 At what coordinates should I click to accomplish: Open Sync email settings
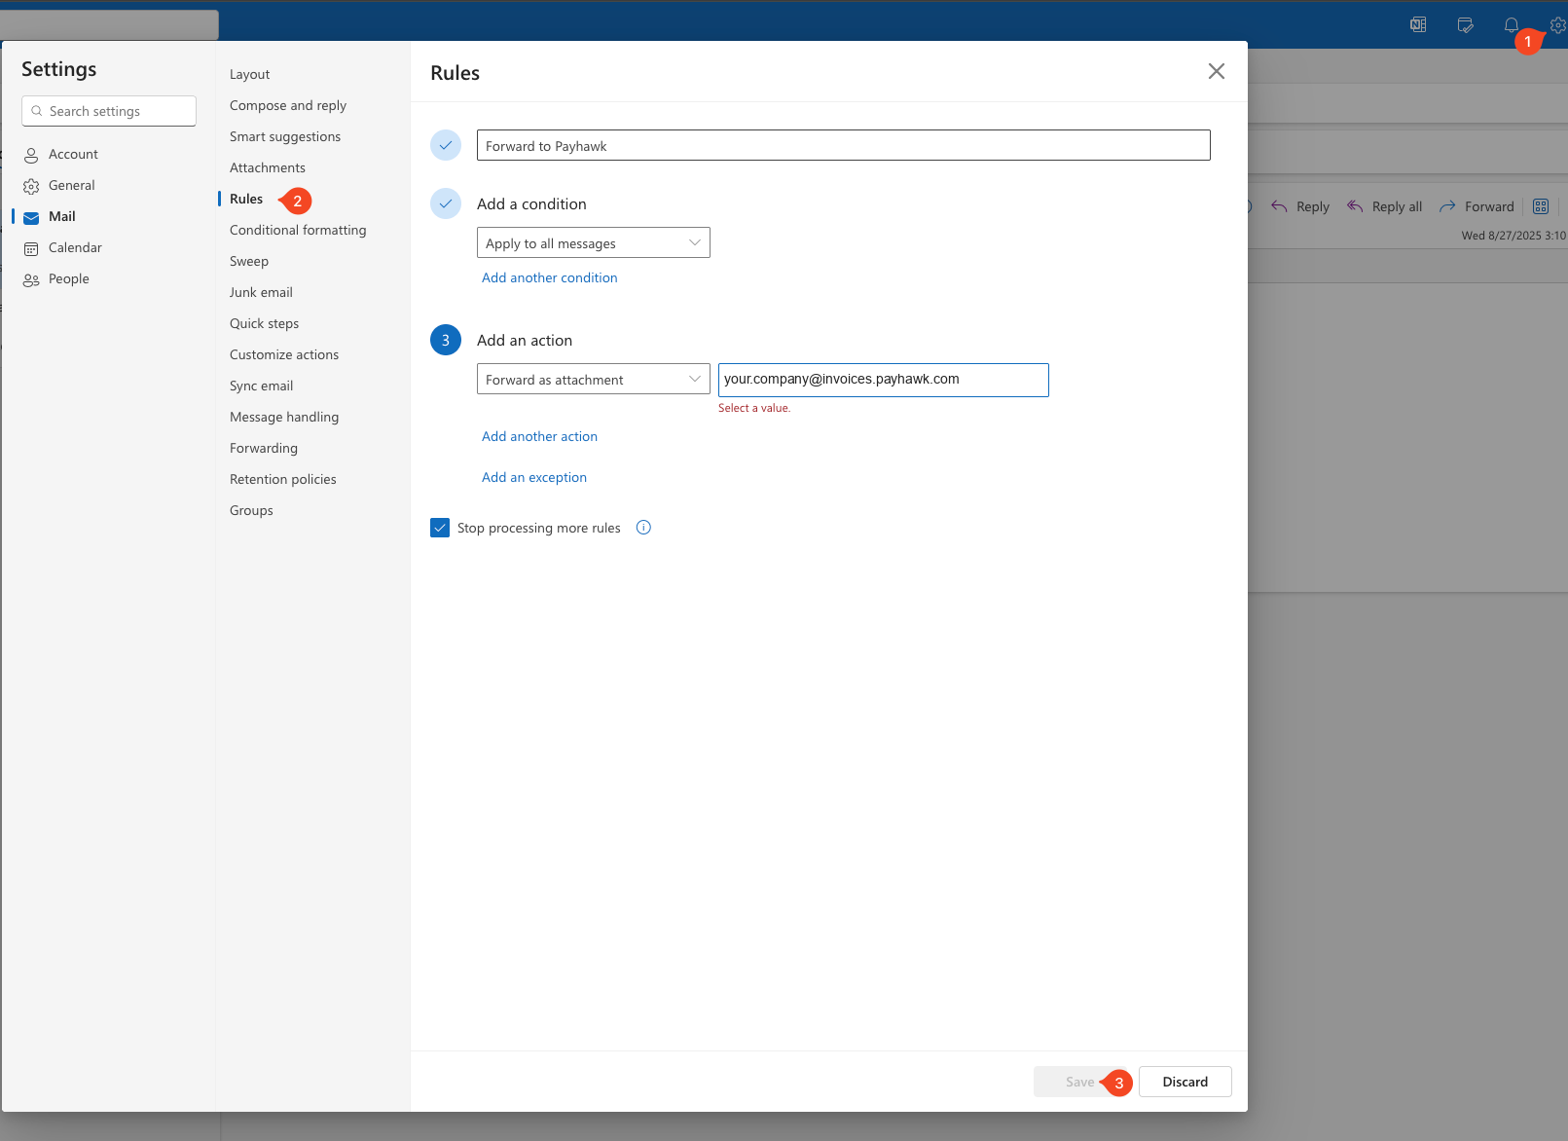(262, 386)
